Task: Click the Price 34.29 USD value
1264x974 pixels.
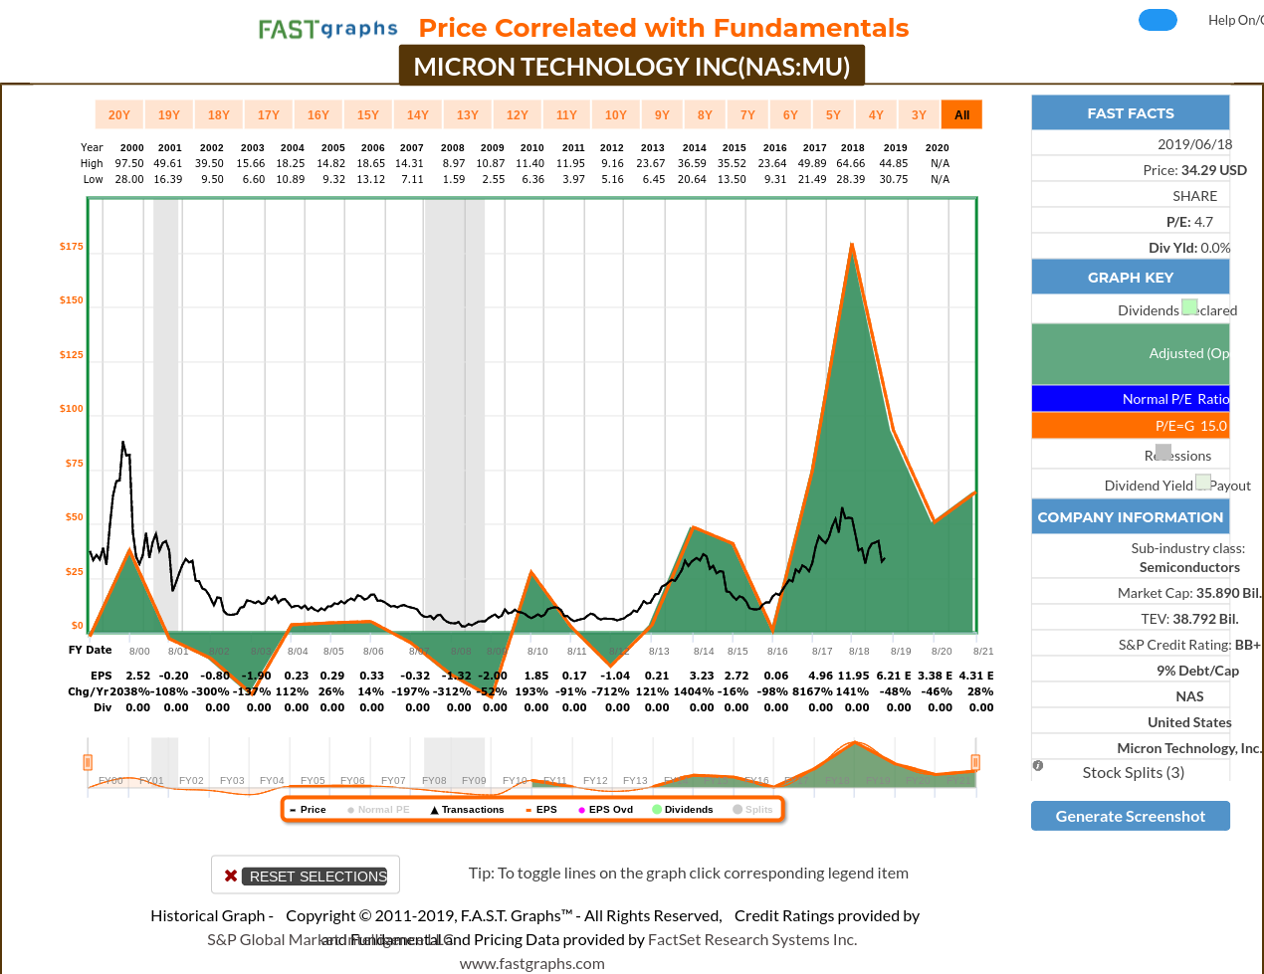Action: (x=1214, y=170)
